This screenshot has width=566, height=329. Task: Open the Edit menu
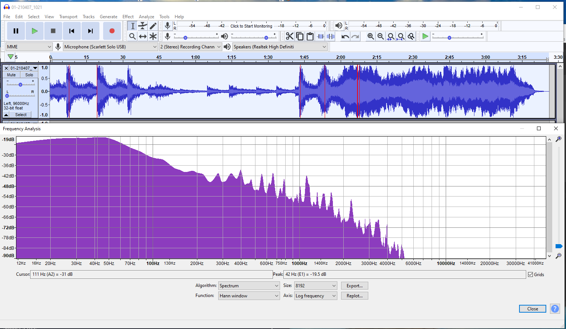point(19,17)
